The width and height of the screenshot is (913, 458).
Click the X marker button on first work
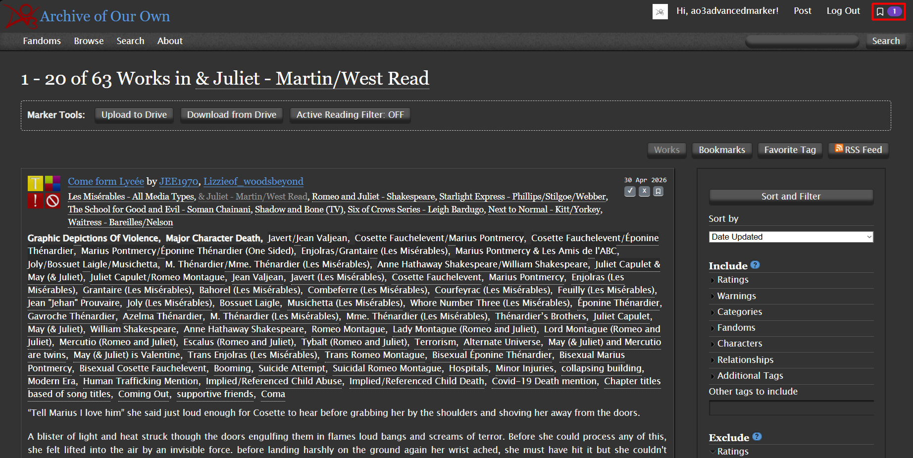pos(644,191)
